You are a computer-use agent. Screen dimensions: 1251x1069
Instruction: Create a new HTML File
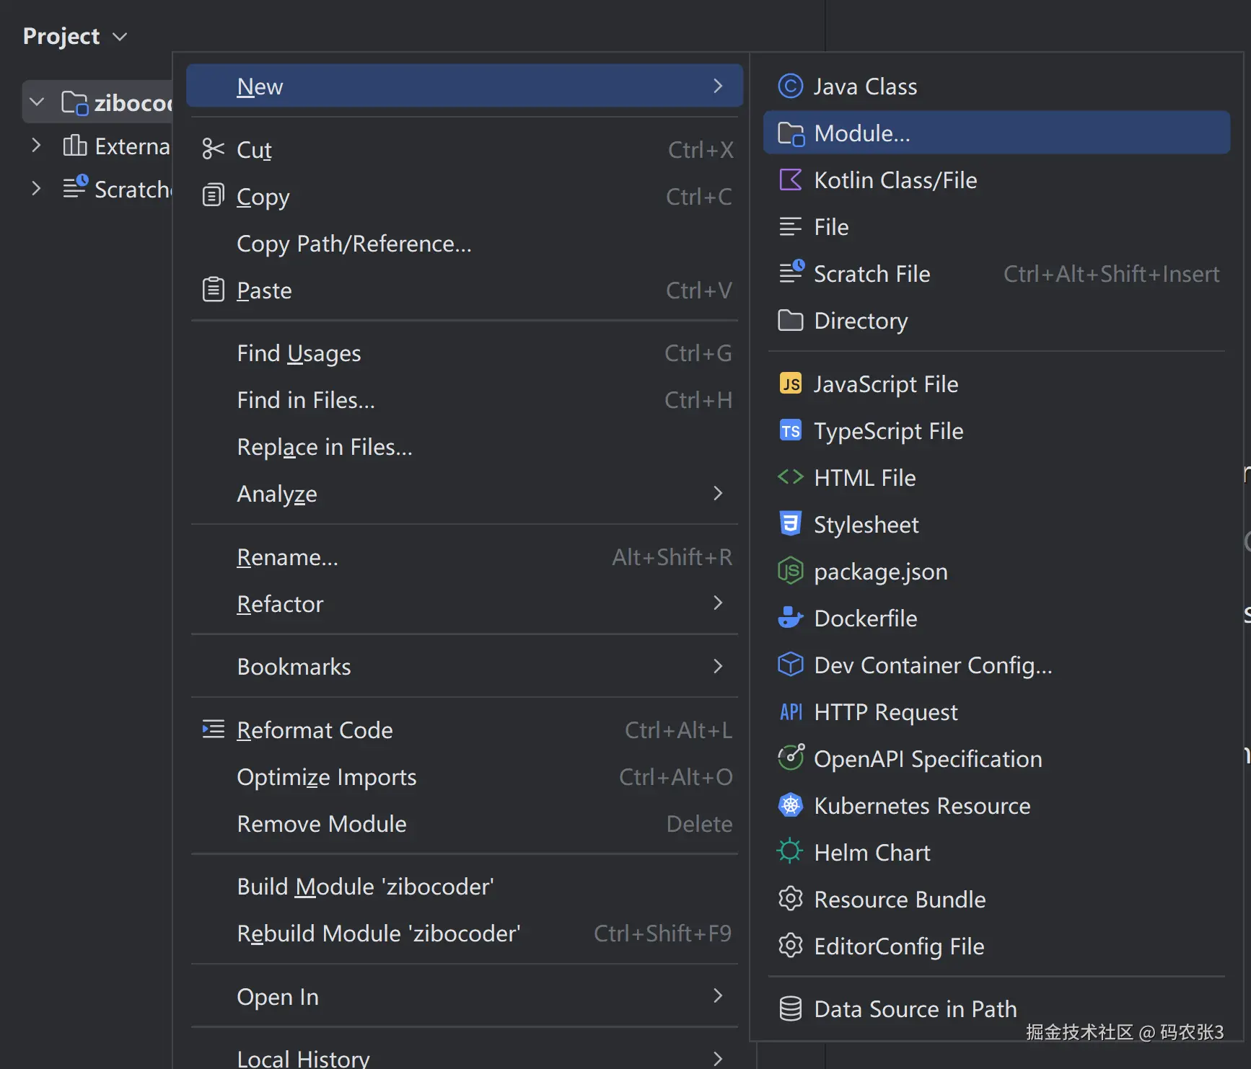[x=864, y=478]
